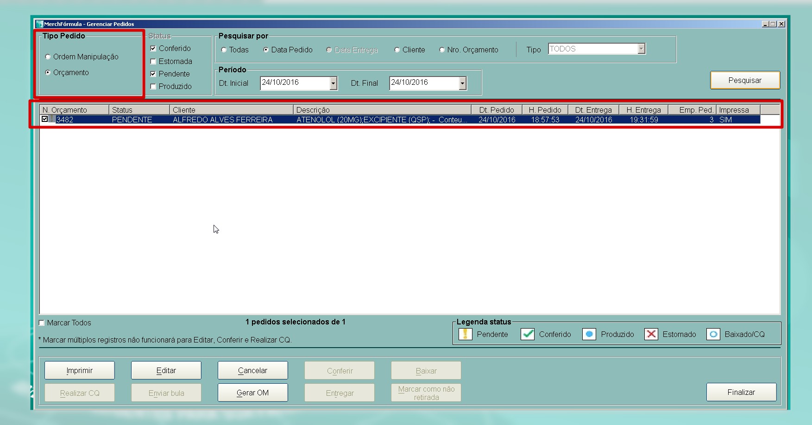Click the Baixar button
This screenshot has width=812, height=425.
pyautogui.click(x=426, y=370)
